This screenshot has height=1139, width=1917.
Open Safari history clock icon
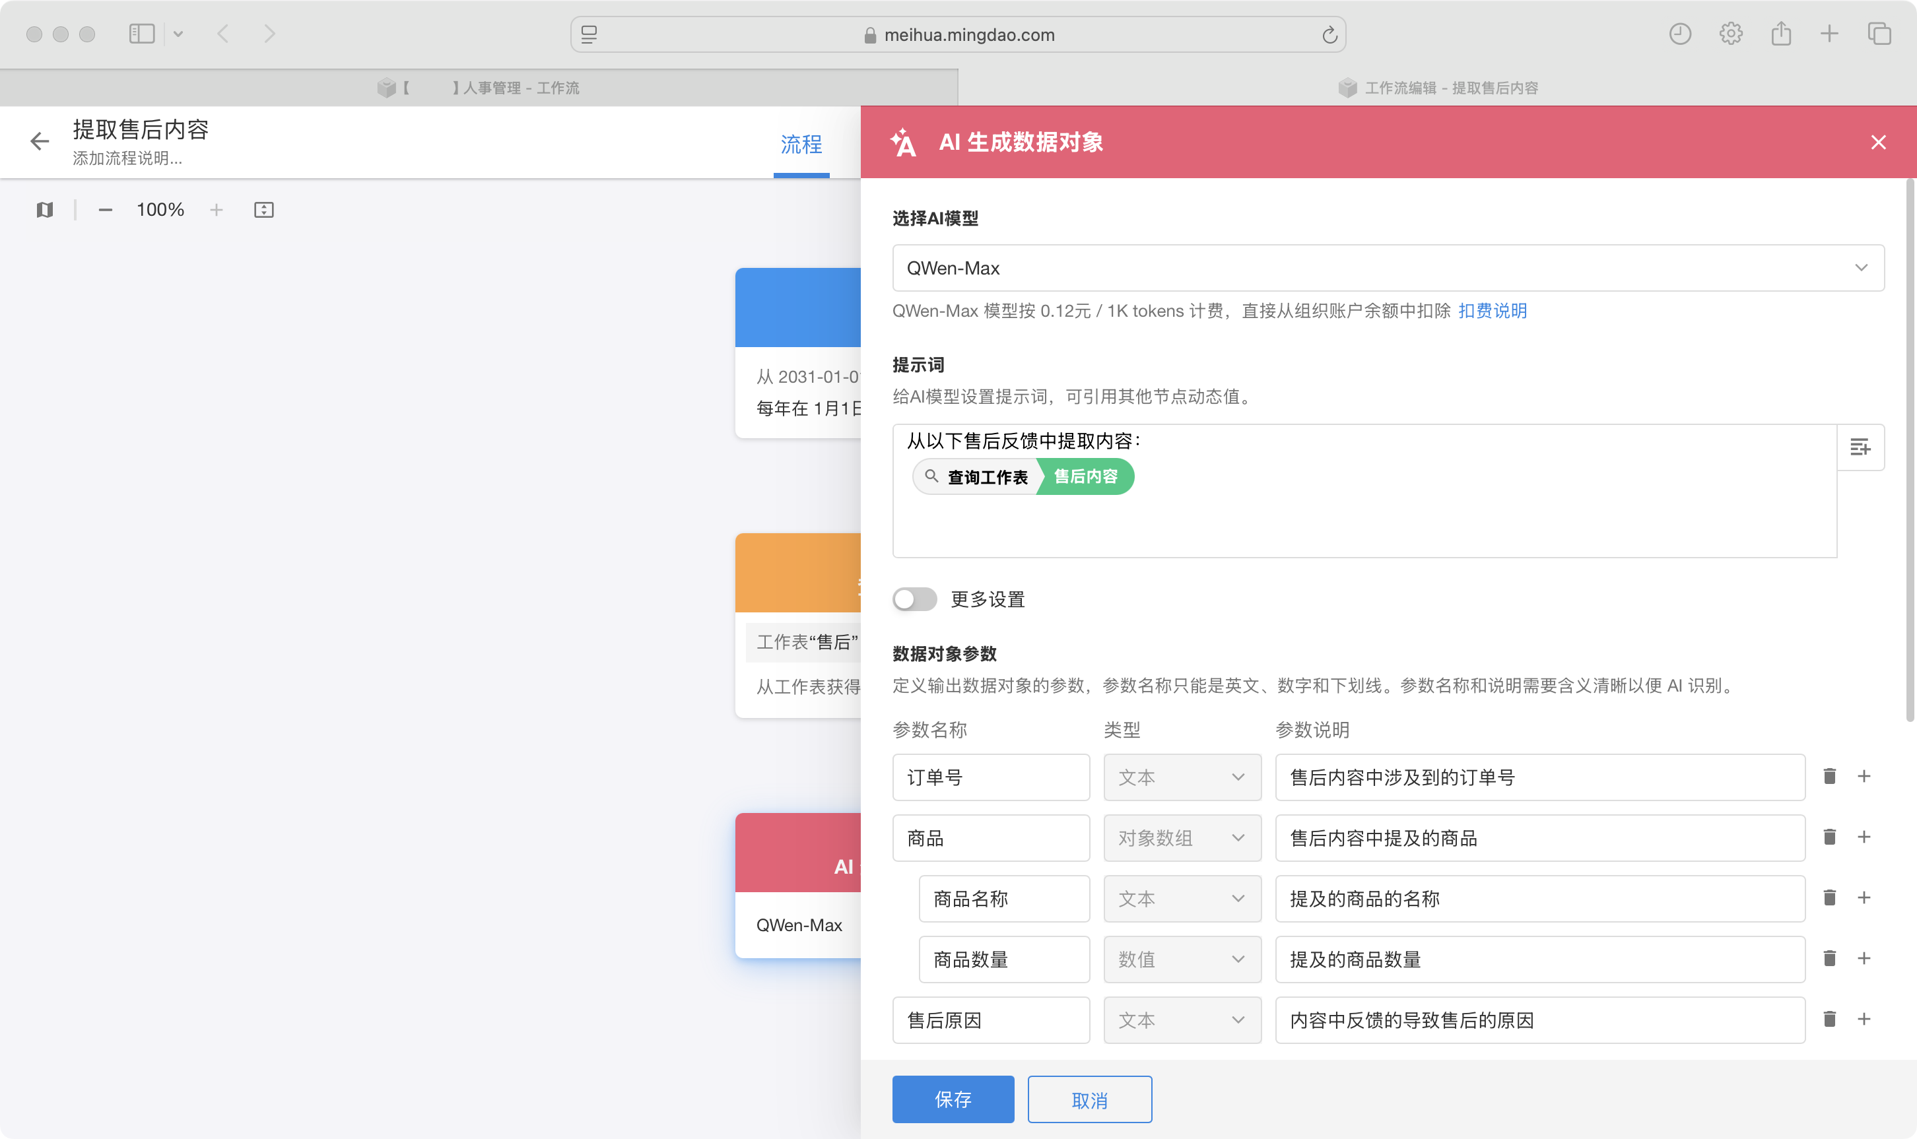(1680, 34)
